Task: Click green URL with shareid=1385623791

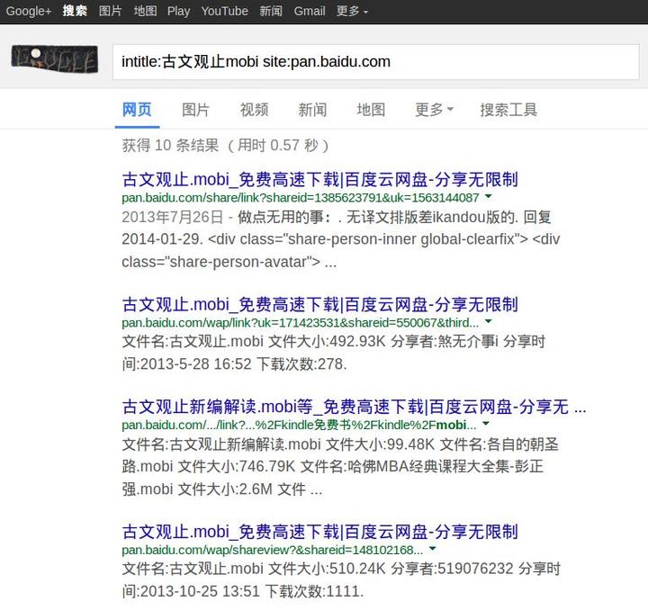Action: coord(301,198)
